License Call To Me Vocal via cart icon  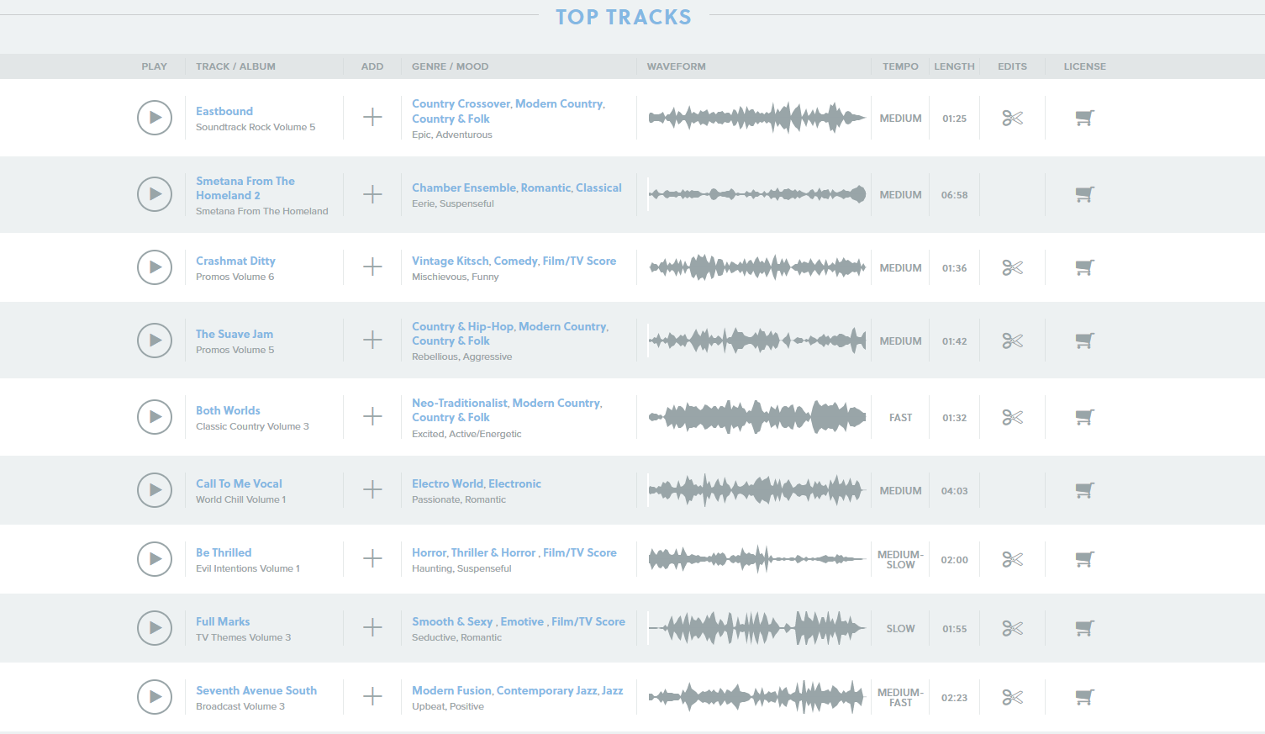point(1084,490)
